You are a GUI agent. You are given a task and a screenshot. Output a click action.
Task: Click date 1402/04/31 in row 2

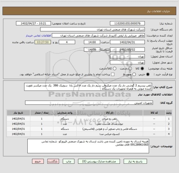click(18, 124)
